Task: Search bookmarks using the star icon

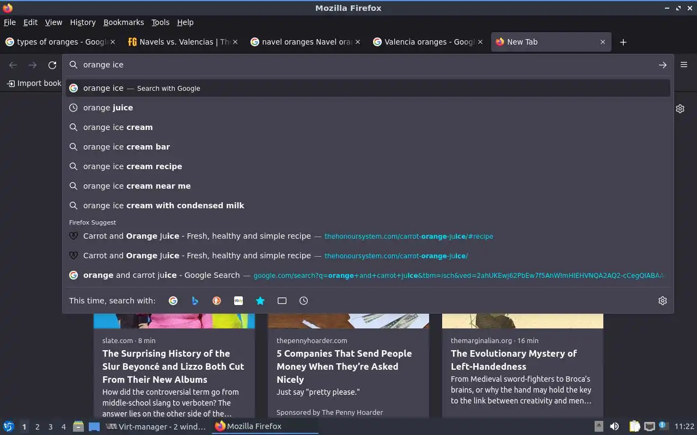Action: click(x=260, y=301)
